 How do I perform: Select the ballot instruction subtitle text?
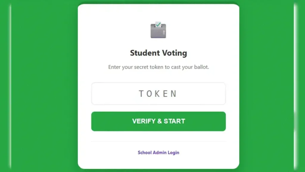coord(158,67)
